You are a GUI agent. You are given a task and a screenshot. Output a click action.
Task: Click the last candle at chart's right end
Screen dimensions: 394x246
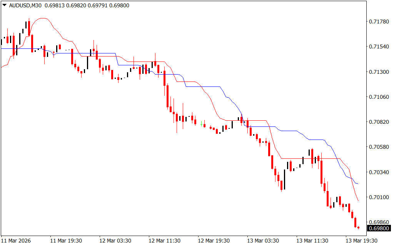358,228
